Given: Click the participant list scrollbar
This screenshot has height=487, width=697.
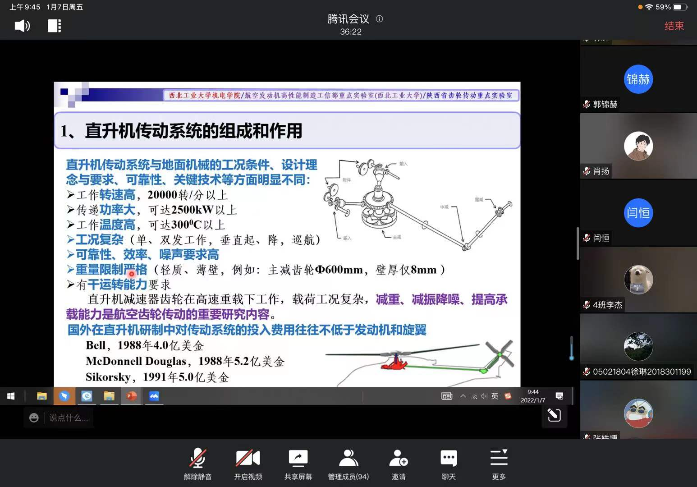Looking at the screenshot, I should [578, 243].
